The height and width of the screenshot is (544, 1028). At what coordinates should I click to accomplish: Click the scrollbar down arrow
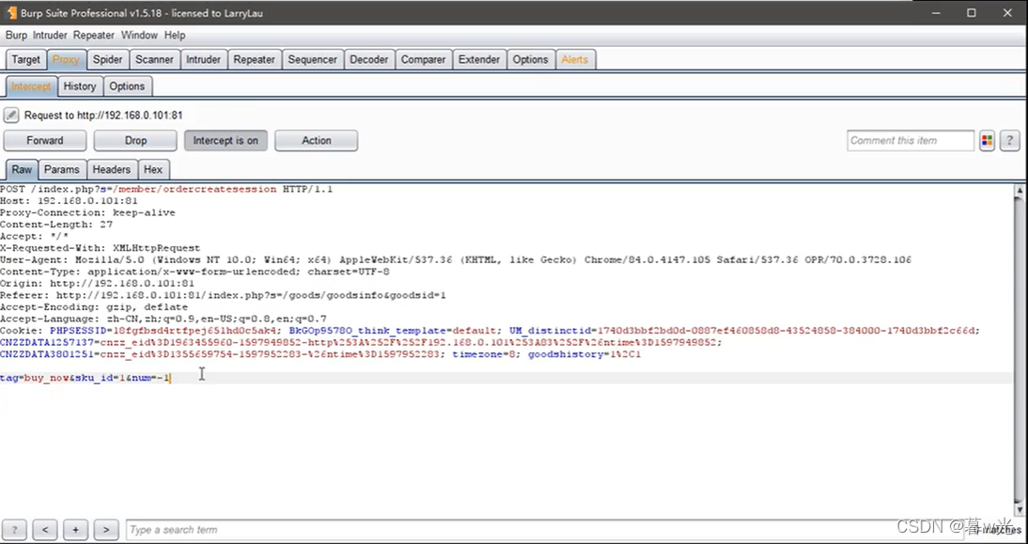[1020, 509]
